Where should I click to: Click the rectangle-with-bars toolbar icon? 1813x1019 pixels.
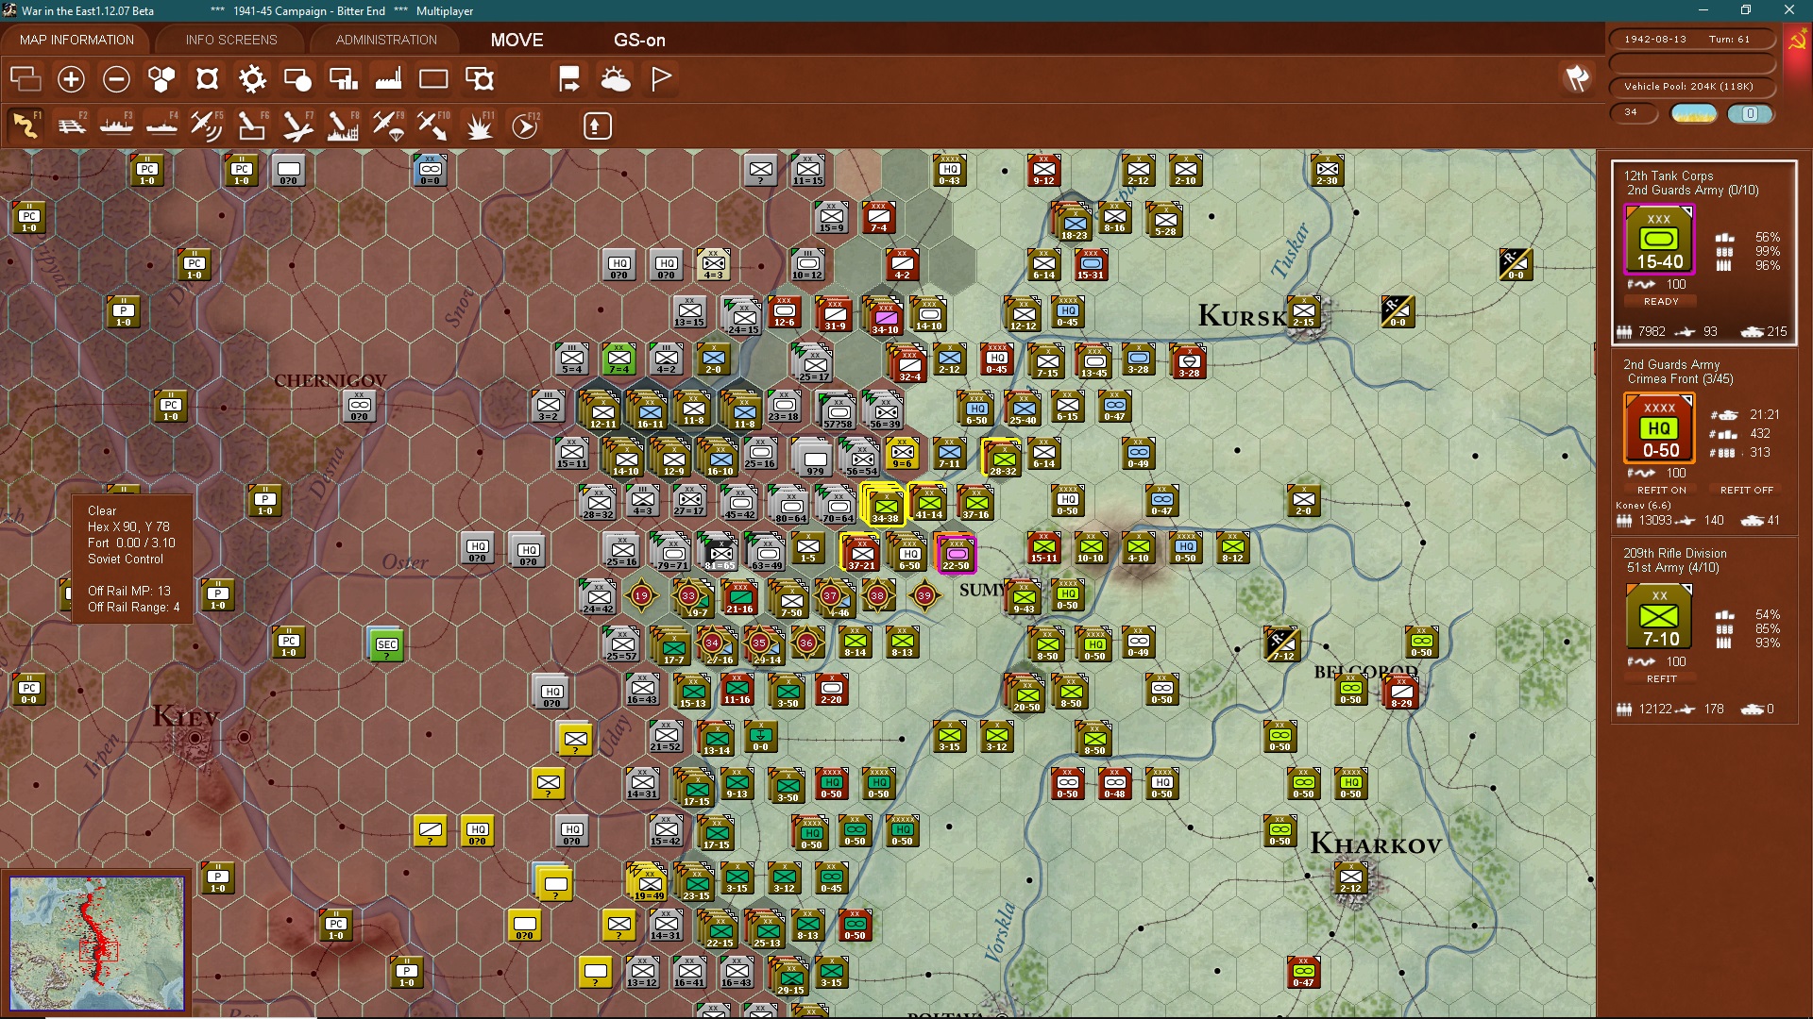(343, 79)
